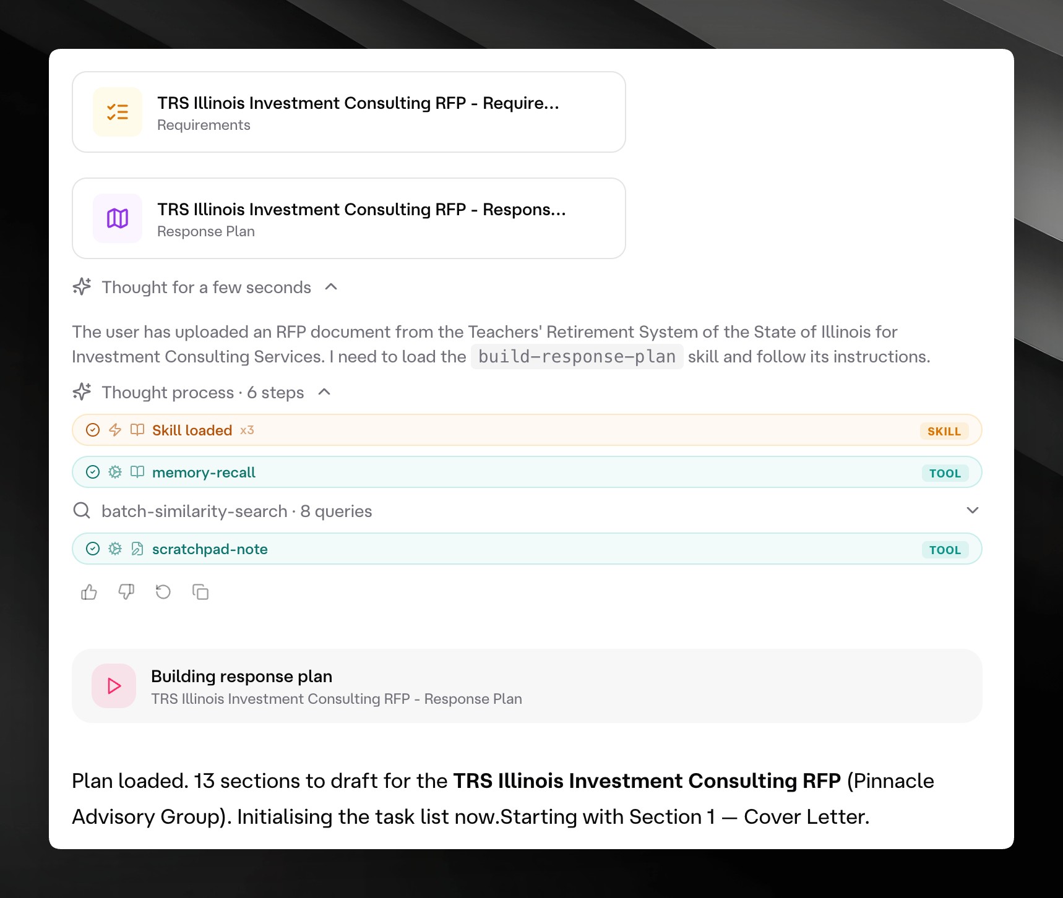The width and height of the screenshot is (1063, 898).
Task: Click the lightning bolt icon in Skill loaded row
Action: pyautogui.click(x=115, y=430)
